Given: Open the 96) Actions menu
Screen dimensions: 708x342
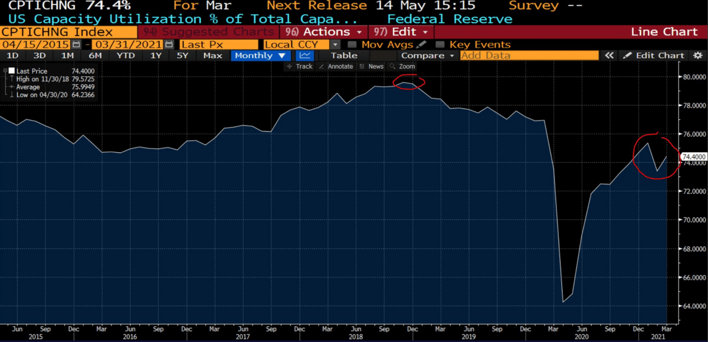Looking at the screenshot, I should [323, 32].
